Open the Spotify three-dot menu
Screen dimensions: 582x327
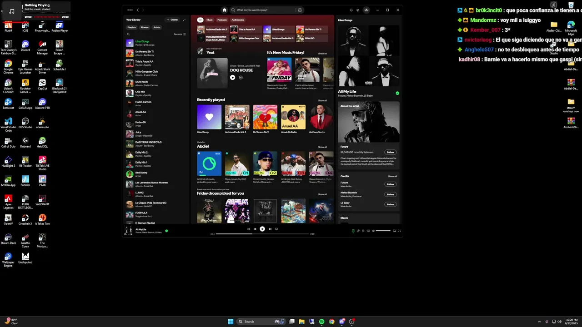pos(130,10)
